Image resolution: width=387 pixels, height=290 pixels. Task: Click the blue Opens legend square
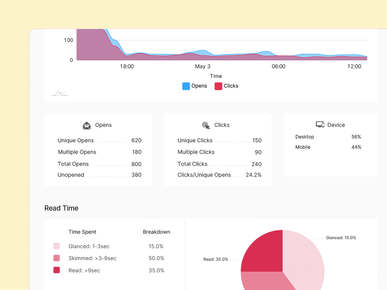[186, 86]
